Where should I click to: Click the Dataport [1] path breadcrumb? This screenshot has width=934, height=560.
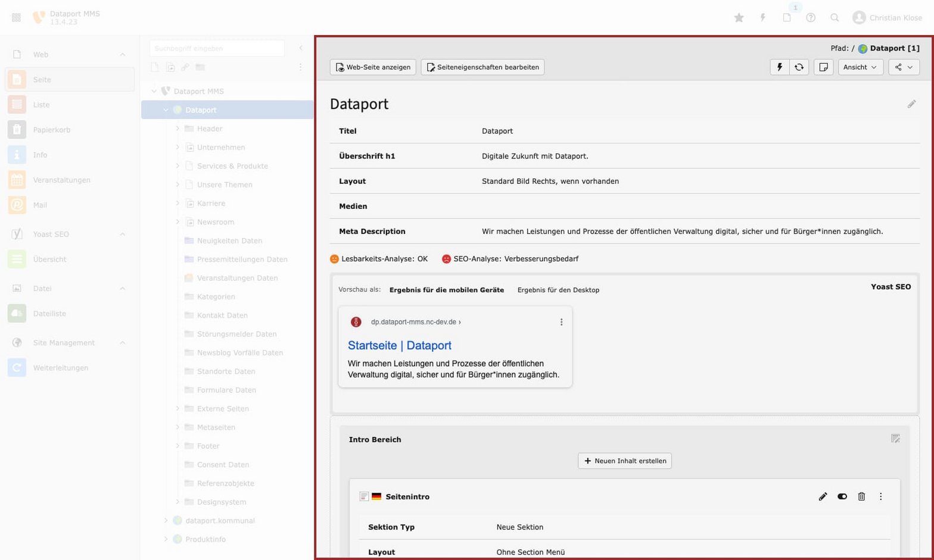coord(893,48)
